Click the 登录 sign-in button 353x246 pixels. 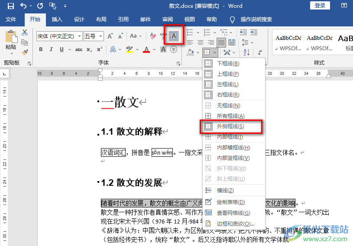coord(320,5)
